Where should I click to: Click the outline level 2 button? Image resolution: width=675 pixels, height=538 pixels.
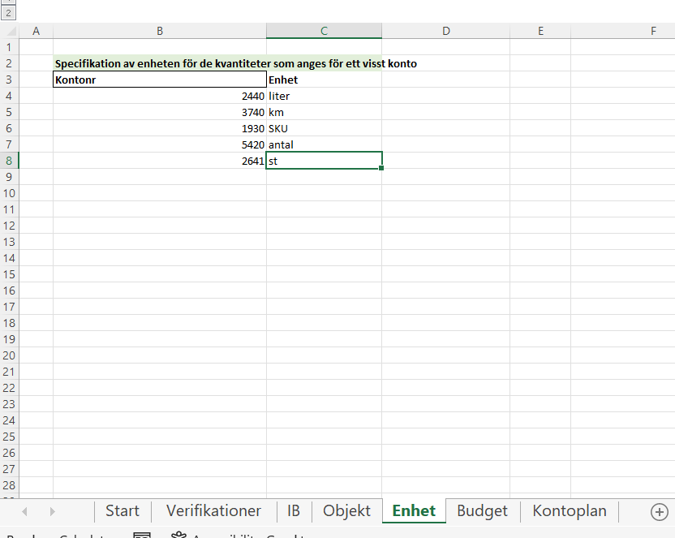point(6,13)
